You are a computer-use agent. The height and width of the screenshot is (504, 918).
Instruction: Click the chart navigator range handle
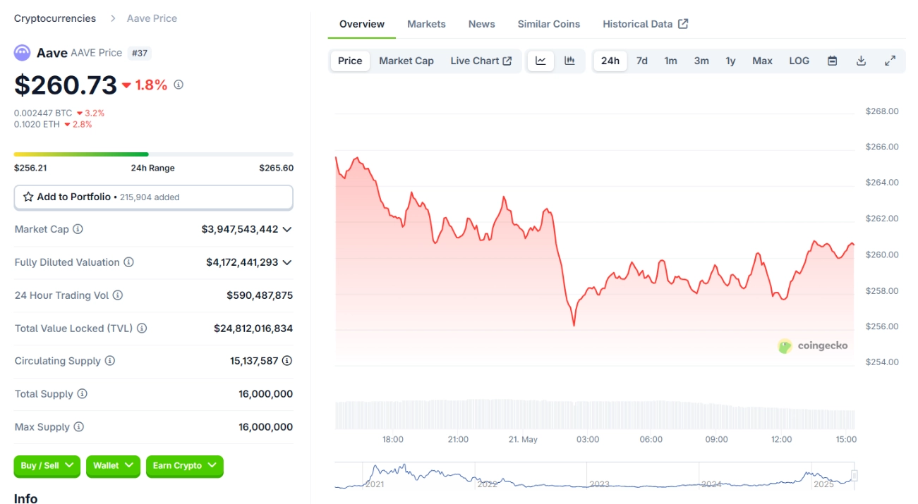(x=854, y=476)
